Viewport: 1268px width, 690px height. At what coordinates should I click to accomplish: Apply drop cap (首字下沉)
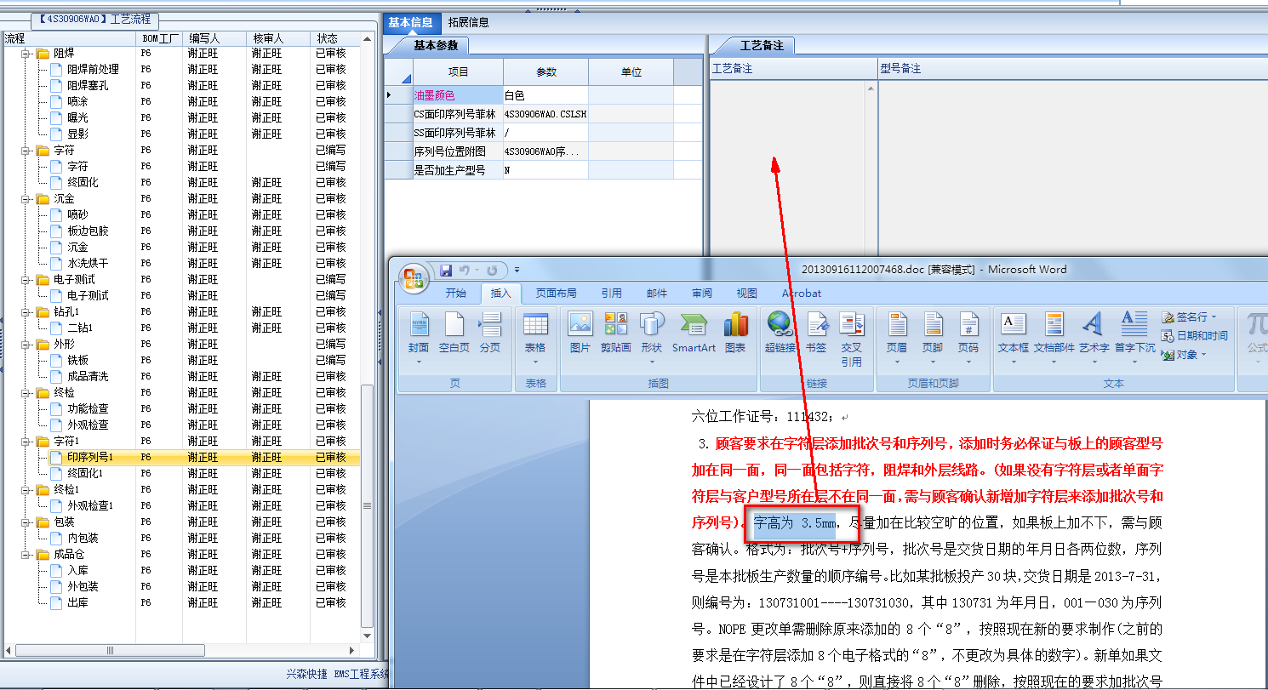coord(1135,338)
